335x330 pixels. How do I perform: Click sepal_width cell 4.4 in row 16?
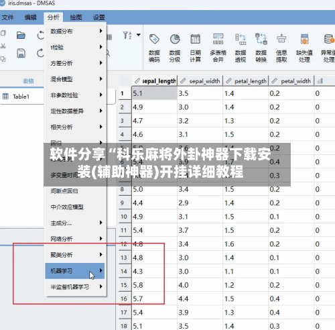(200, 298)
